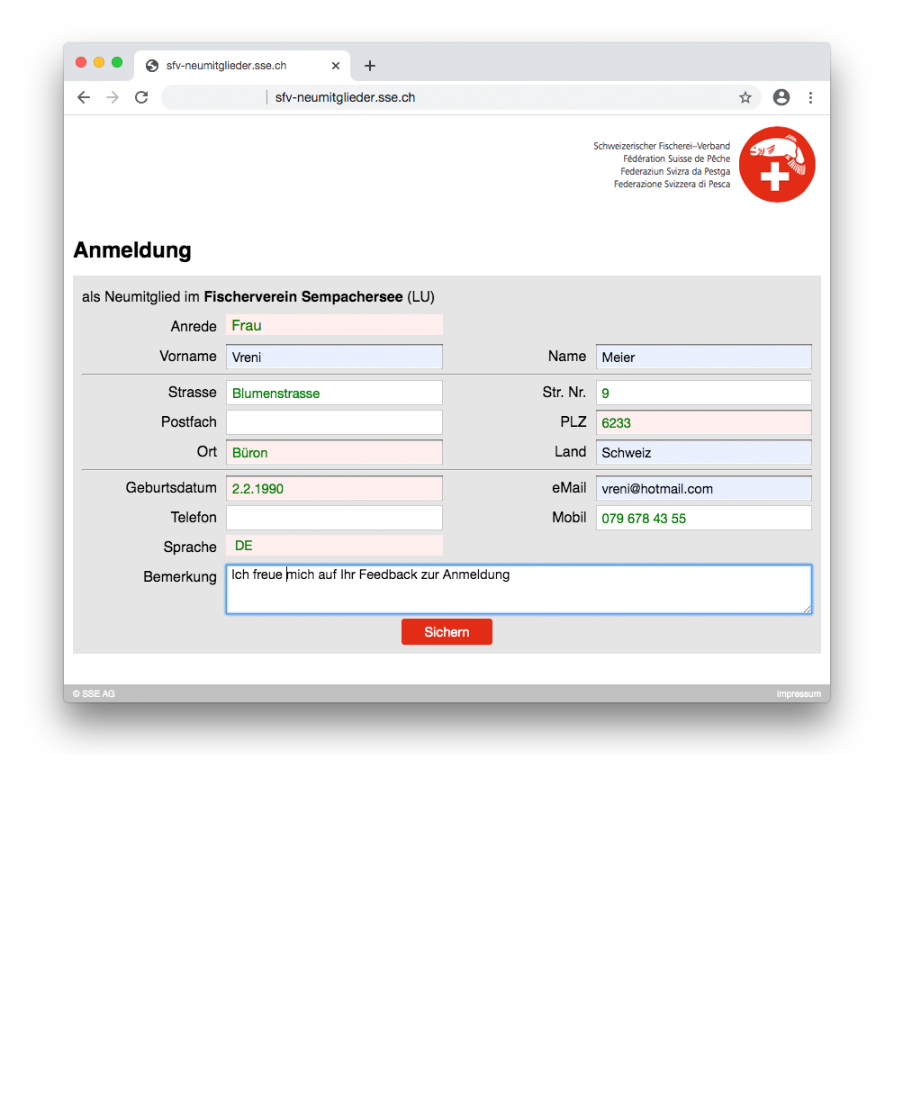Edit the Mobil field 079 678 43 55

(703, 518)
